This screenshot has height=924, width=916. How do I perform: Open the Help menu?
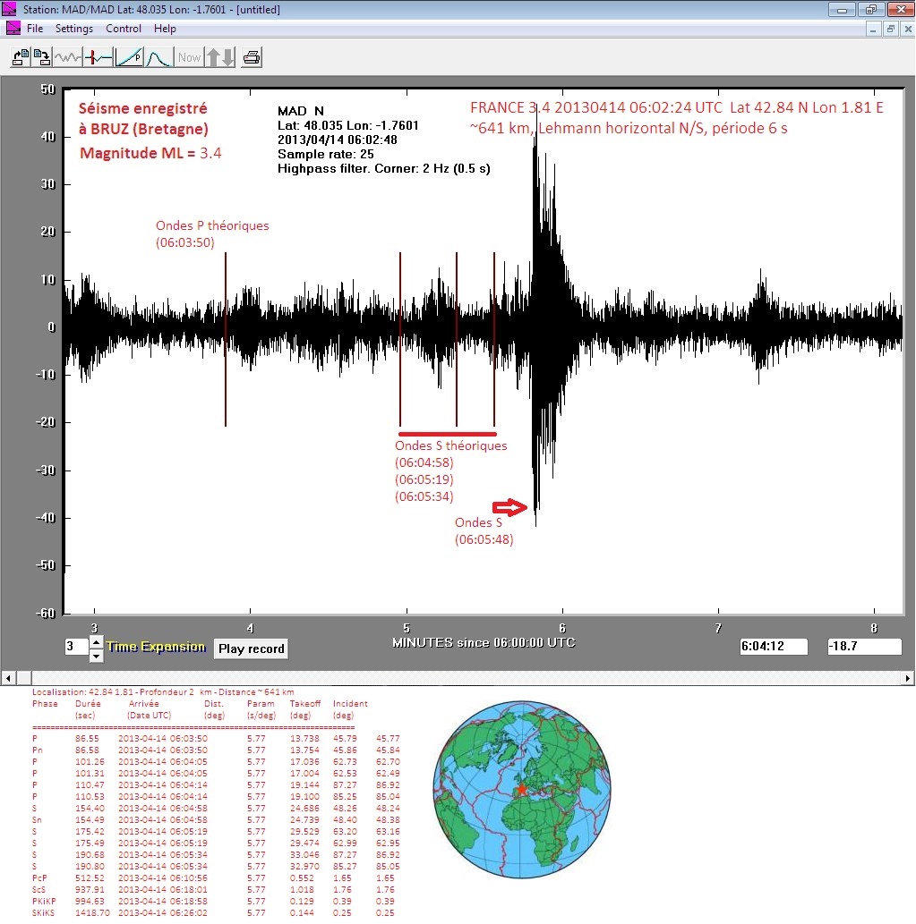click(x=165, y=29)
